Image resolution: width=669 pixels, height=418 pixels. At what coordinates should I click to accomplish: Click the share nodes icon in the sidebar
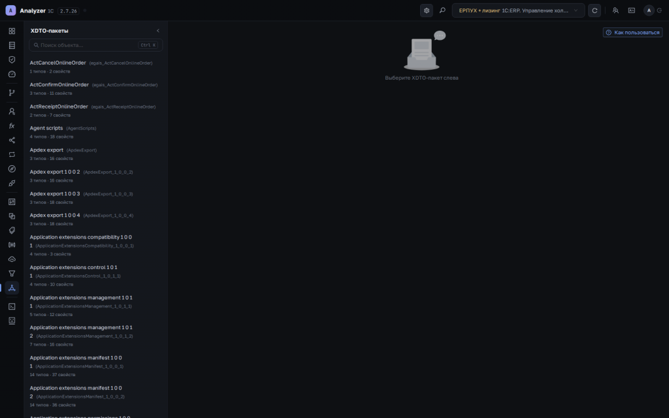point(12,140)
